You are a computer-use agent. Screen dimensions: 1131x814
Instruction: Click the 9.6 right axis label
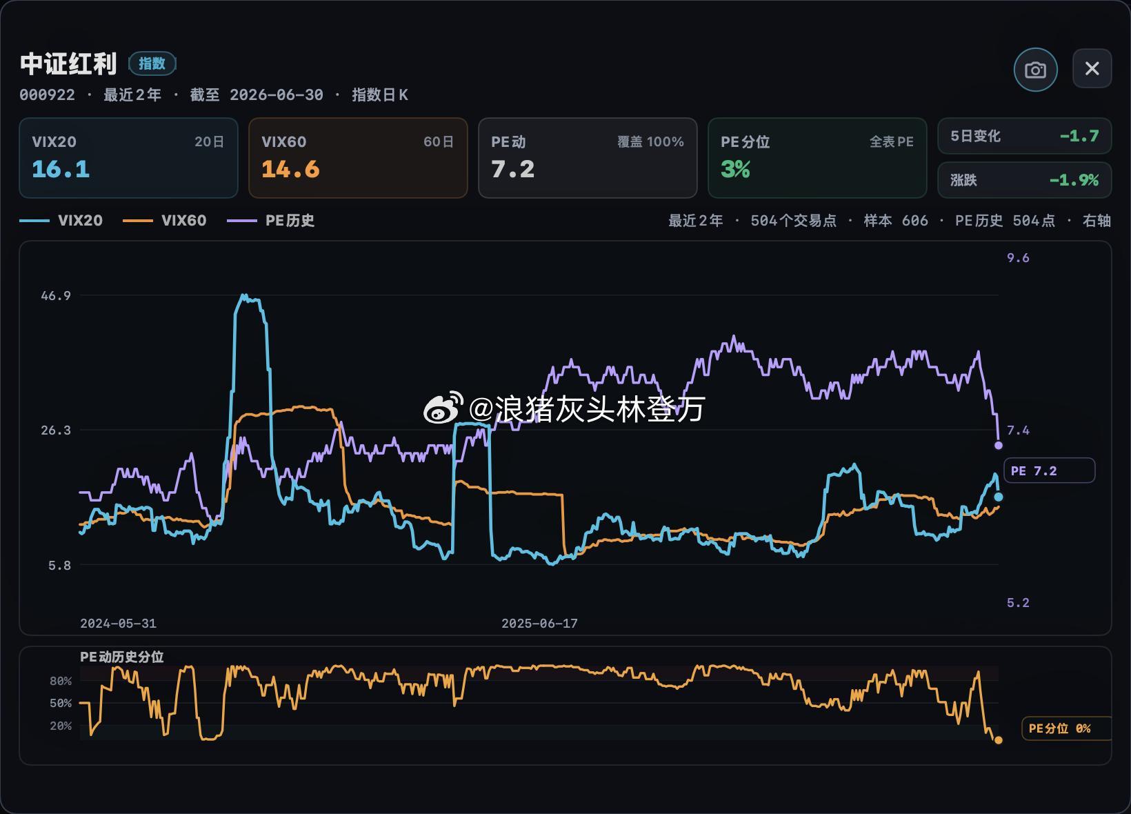click(1018, 258)
